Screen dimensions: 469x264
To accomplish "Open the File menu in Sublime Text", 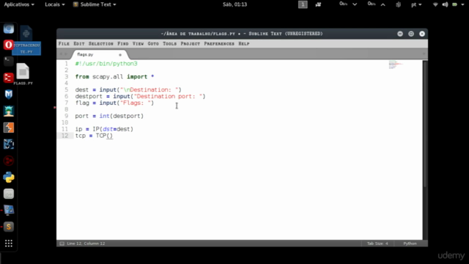I will click(64, 44).
